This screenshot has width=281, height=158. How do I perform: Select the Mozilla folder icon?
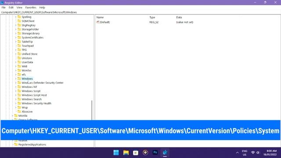tap(16, 116)
